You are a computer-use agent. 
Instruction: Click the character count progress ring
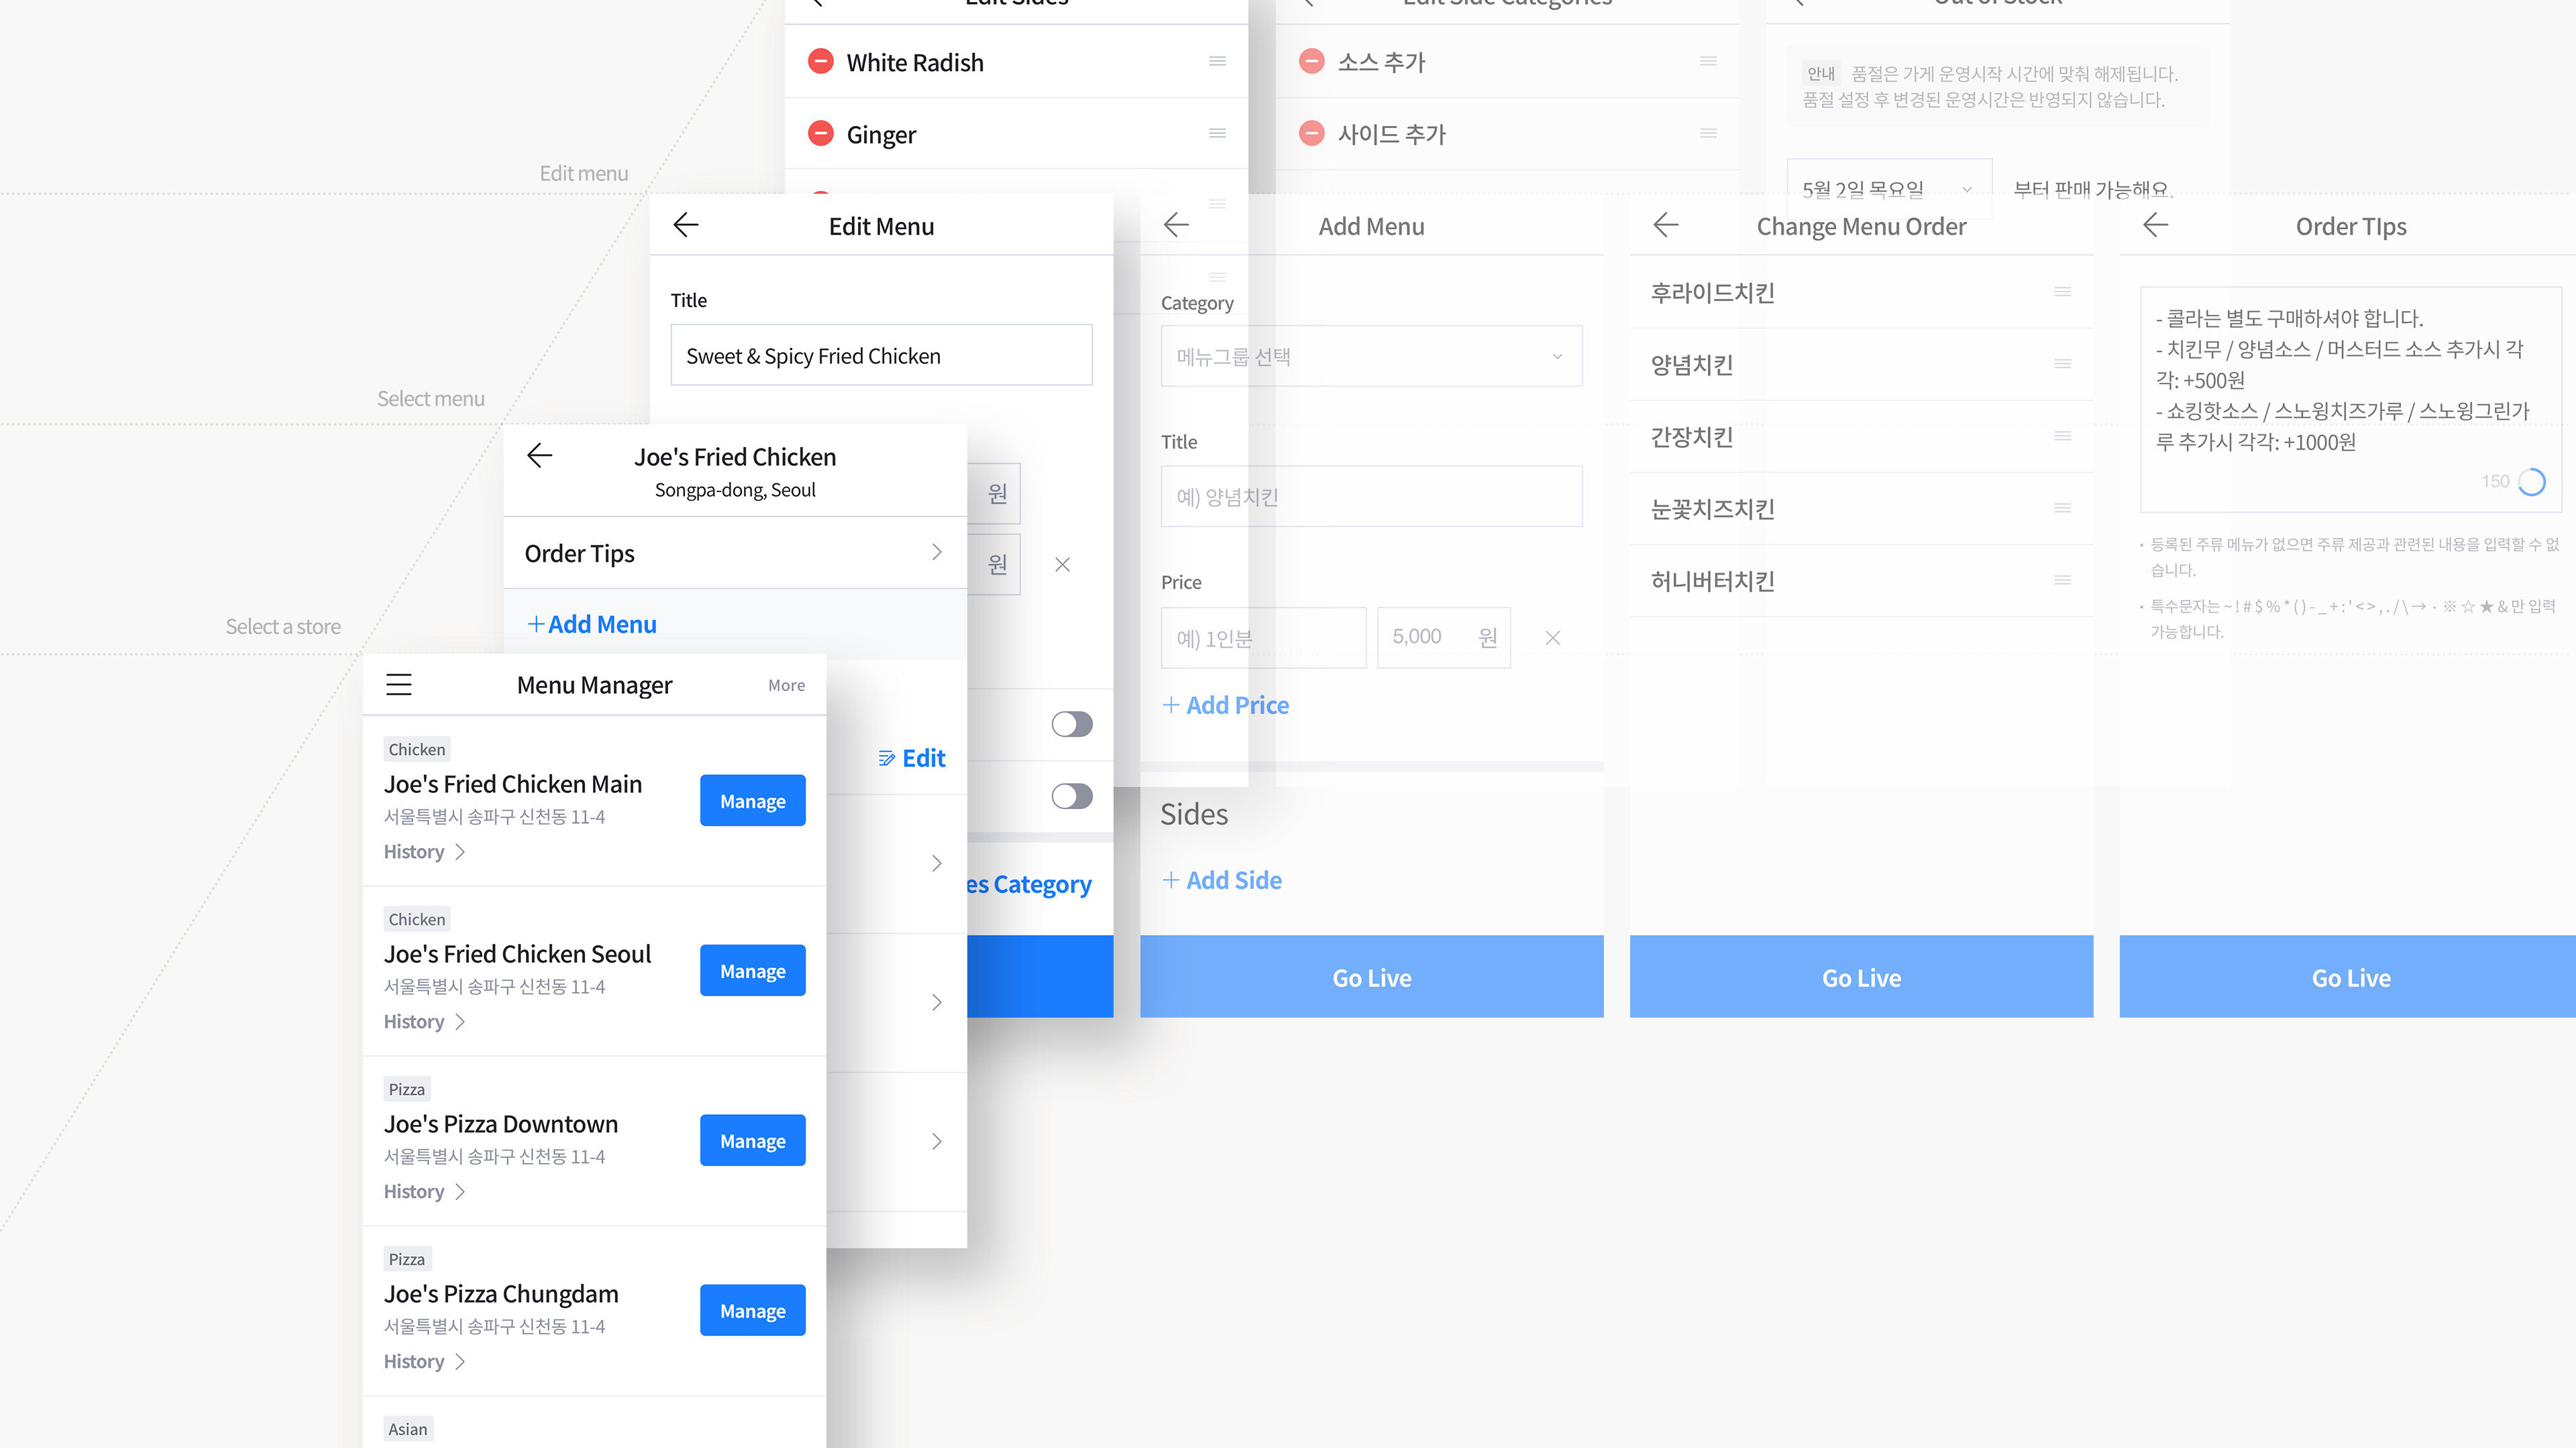click(2531, 482)
